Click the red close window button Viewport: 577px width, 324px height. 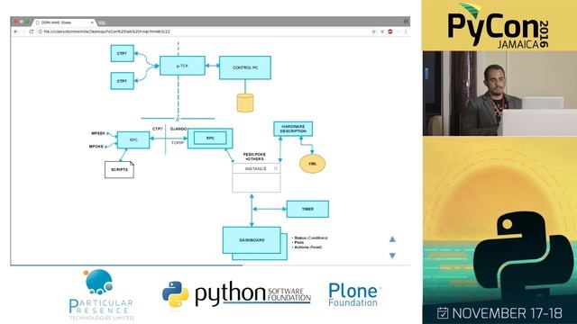[x=16, y=22]
